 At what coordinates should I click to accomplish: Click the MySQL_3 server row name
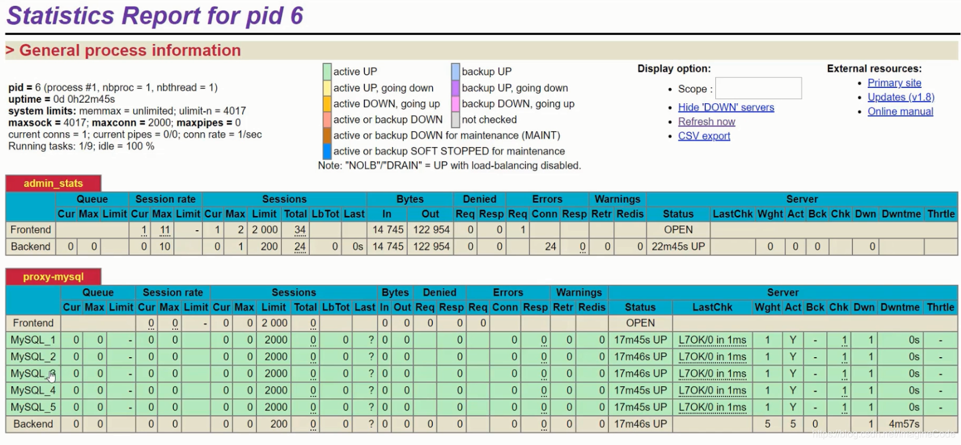[33, 373]
